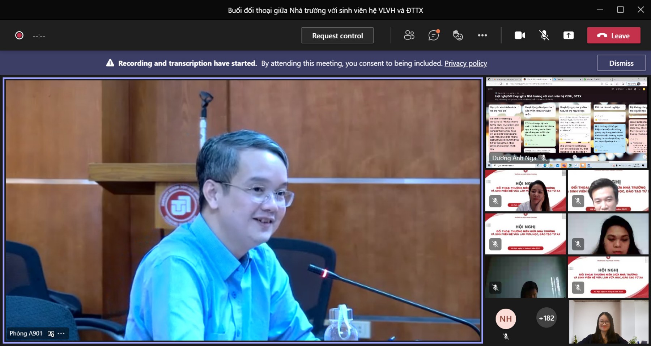Click the recording warning triangle icon
This screenshot has height=346, width=651.
pos(110,63)
